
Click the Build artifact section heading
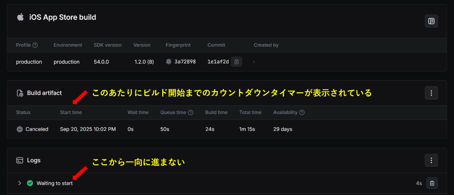click(x=44, y=93)
